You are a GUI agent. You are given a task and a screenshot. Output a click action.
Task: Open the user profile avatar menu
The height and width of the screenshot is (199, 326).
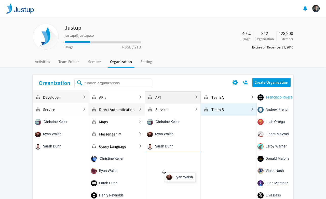pos(316,8)
